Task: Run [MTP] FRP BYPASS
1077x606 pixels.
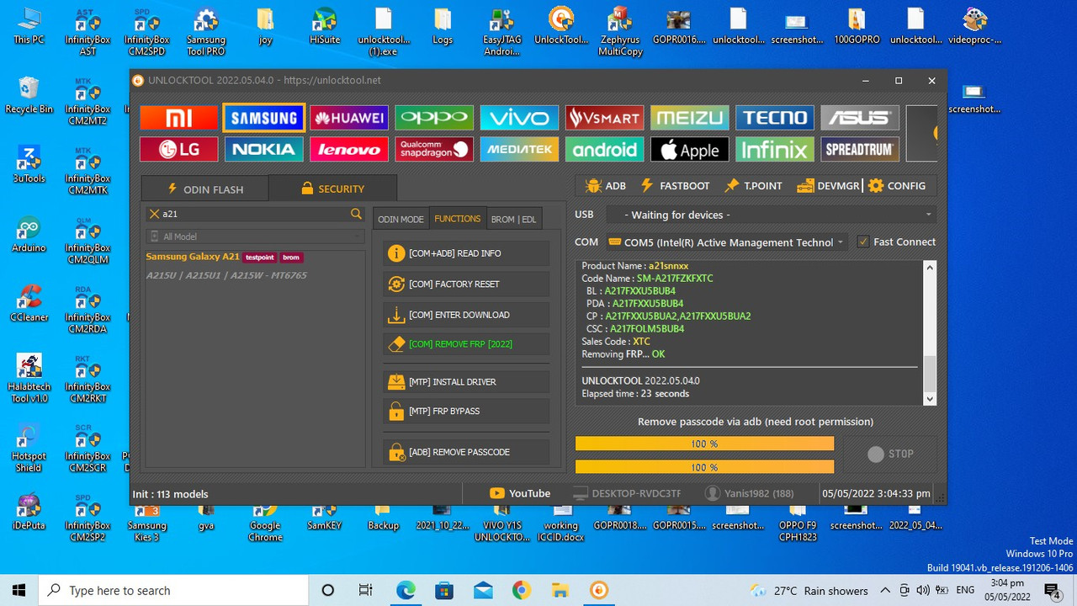Action: (x=466, y=412)
